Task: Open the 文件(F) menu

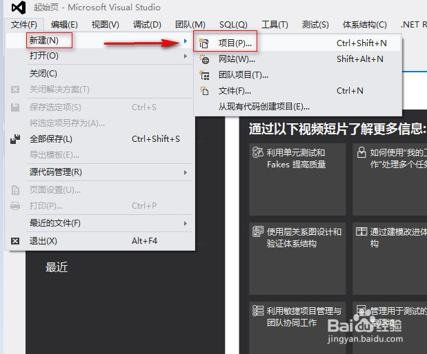Action: click(24, 25)
